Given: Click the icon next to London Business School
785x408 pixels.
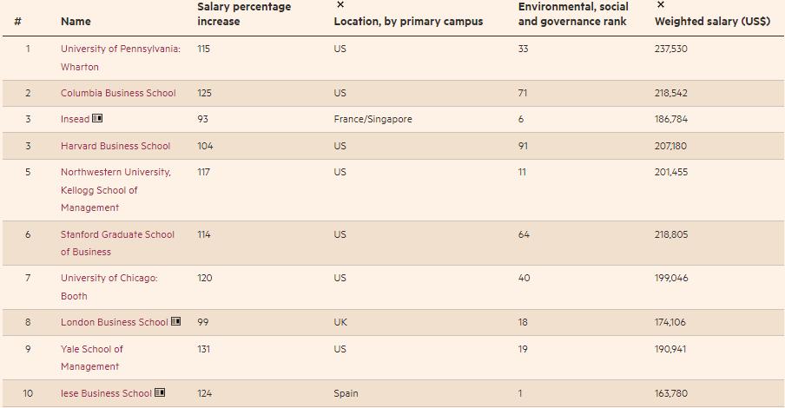Looking at the screenshot, I should tap(176, 322).
